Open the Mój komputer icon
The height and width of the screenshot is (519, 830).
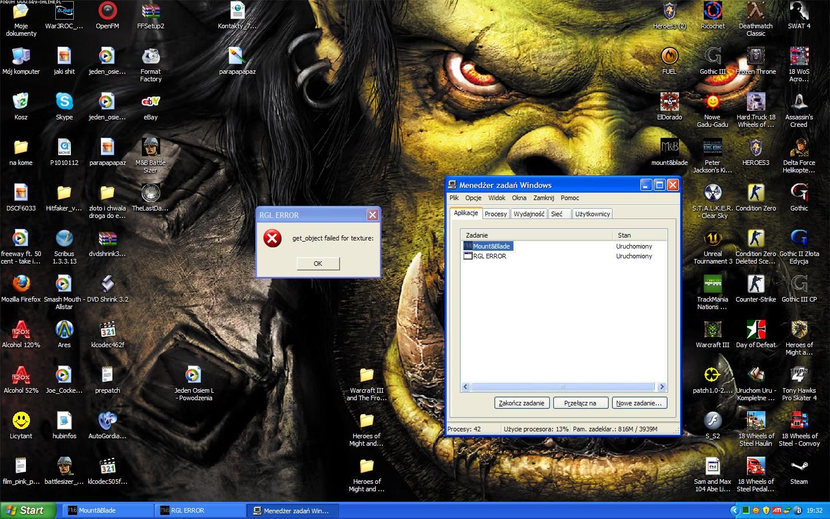pyautogui.click(x=21, y=61)
